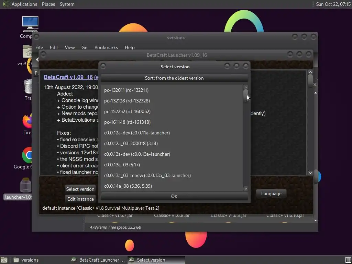Open Bookmarks menu in versions window

click(x=106, y=47)
